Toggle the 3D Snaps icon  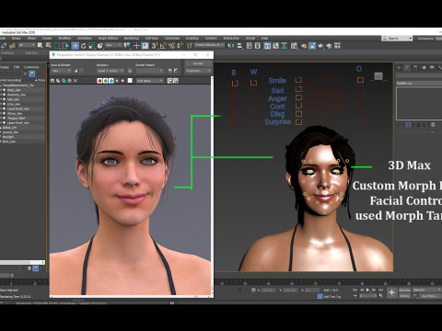(x=155, y=46)
